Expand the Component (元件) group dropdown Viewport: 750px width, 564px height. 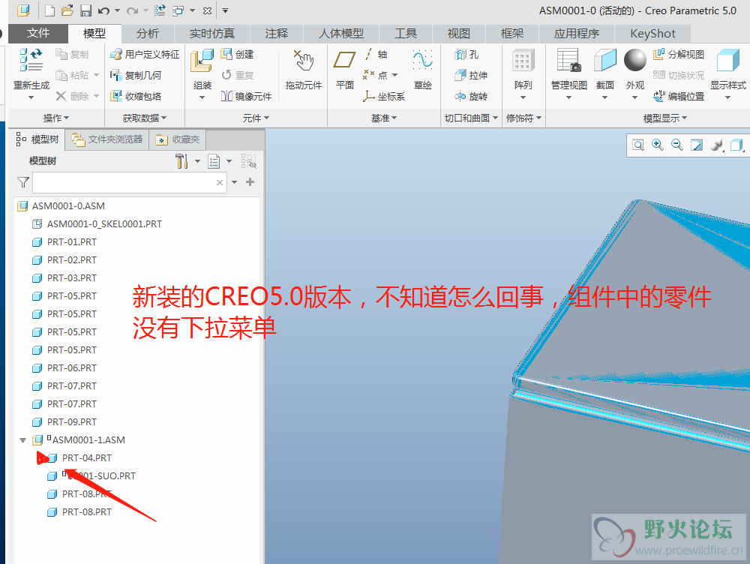[256, 118]
